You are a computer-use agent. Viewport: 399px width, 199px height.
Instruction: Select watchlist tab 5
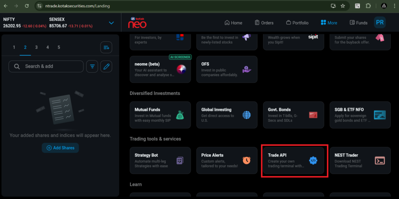click(59, 48)
